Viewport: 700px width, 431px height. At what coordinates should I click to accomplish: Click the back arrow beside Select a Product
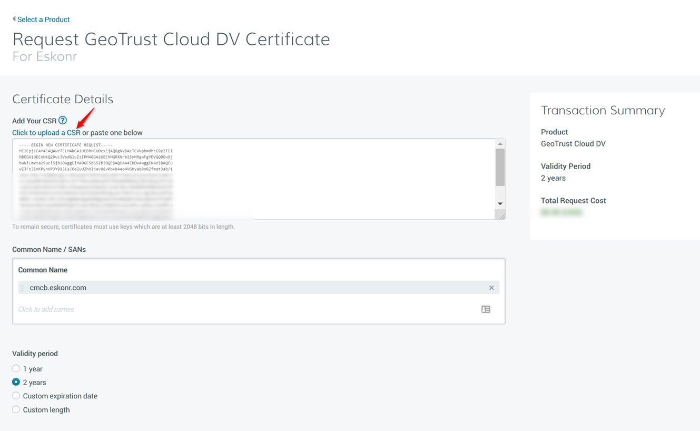coord(14,19)
